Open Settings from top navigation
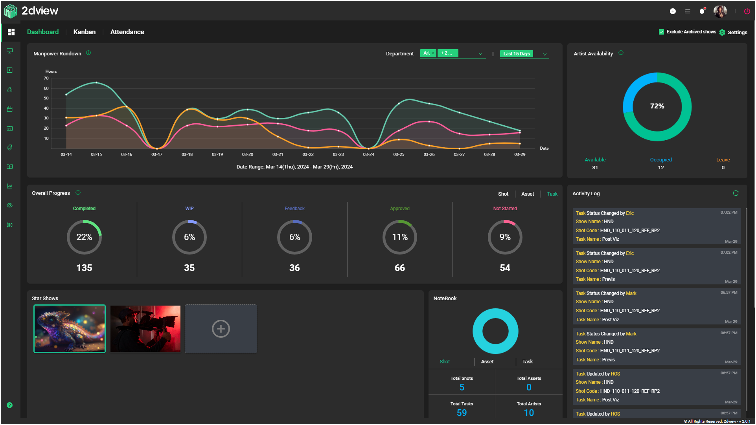This screenshot has width=756, height=425. pyautogui.click(x=734, y=32)
